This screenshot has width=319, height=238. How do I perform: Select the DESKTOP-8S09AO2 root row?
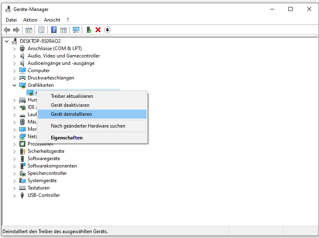coord(40,41)
